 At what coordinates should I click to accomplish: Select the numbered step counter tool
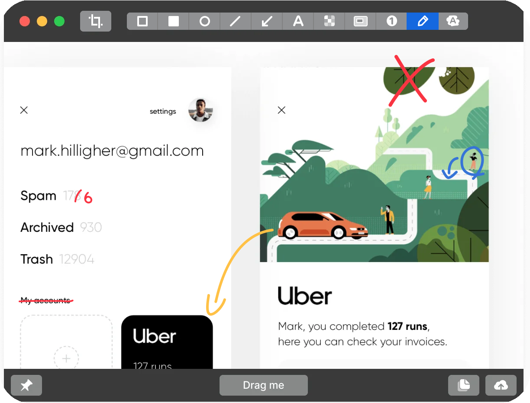click(392, 21)
